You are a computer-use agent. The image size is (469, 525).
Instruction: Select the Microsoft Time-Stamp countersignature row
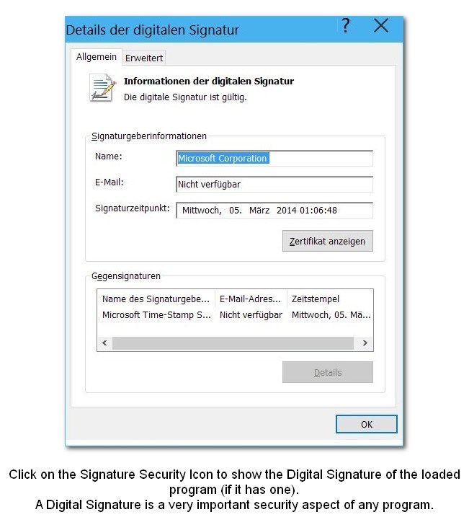click(157, 315)
